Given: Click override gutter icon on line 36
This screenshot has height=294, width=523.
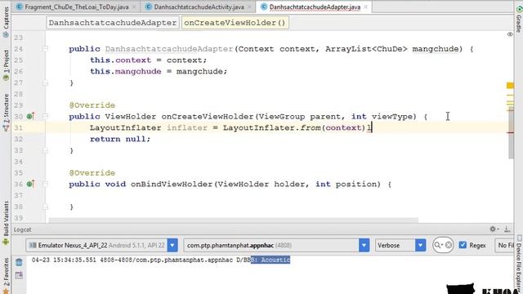Looking at the screenshot, I should pyautogui.click(x=30, y=184).
